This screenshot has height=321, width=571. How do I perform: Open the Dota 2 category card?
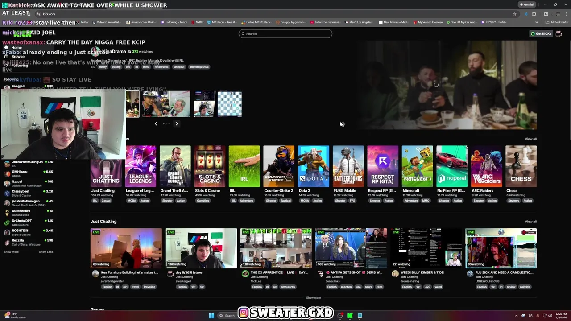(313, 166)
